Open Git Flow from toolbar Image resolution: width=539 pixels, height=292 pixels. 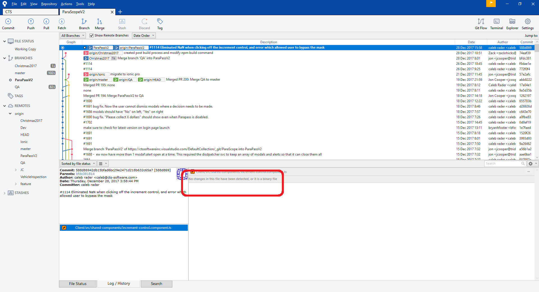pyautogui.click(x=481, y=24)
